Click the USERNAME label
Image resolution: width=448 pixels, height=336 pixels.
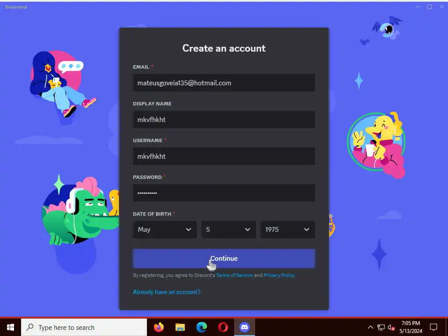[147, 140]
